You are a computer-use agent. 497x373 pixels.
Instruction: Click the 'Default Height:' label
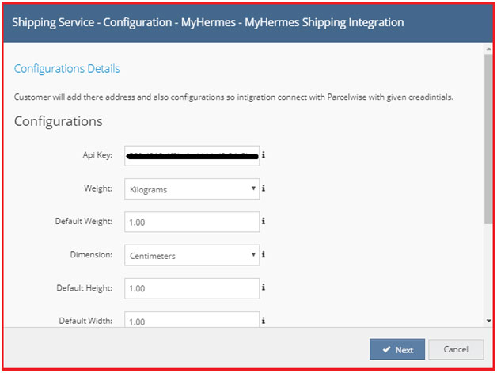pos(85,288)
